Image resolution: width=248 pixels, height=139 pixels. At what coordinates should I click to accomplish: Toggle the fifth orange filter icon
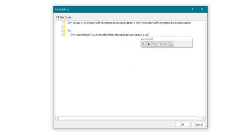[x=165, y=44]
